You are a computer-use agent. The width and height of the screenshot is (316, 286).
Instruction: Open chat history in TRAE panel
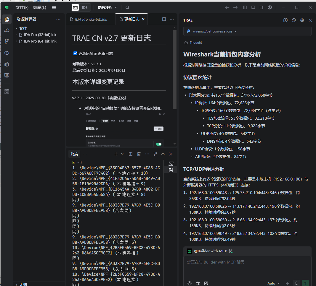[x=293, y=20]
